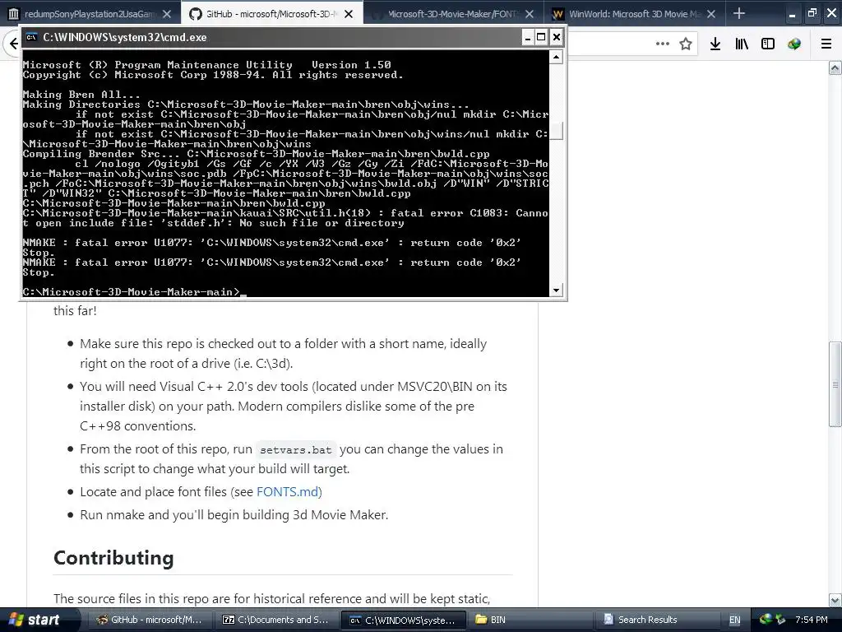Click the fatal error C1083 line in cmd

[x=285, y=218]
